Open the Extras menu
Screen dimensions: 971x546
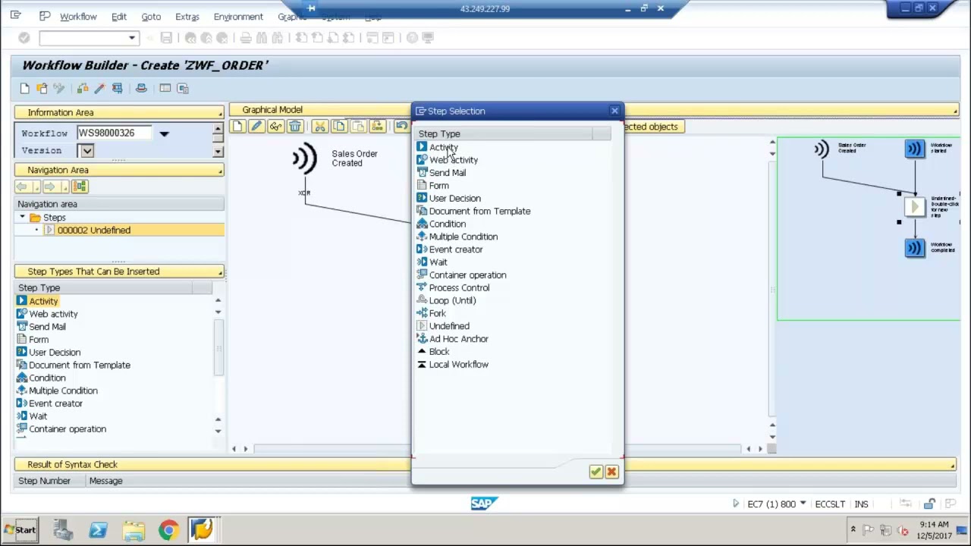click(x=187, y=17)
